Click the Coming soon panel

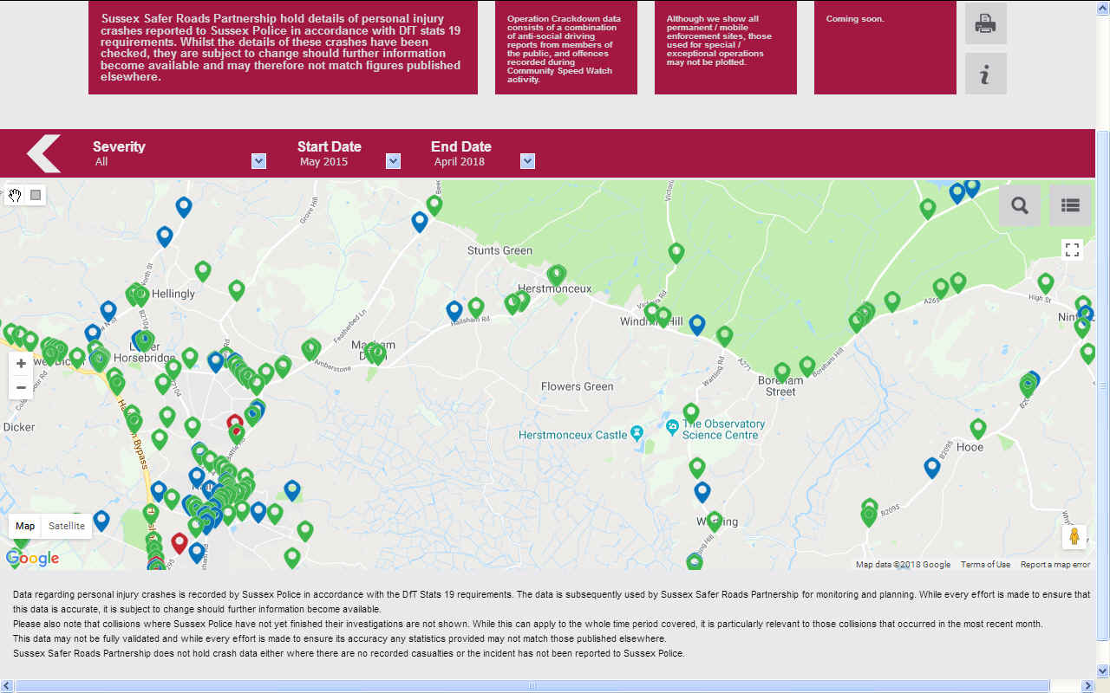pyautogui.click(x=885, y=48)
